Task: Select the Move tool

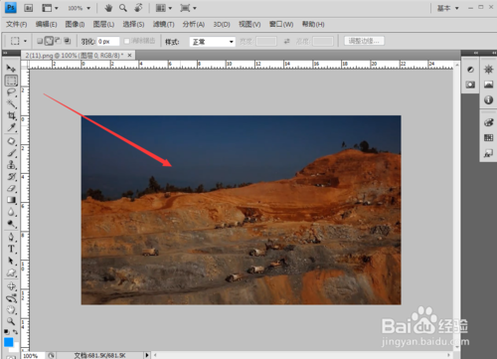Action: pos(11,68)
